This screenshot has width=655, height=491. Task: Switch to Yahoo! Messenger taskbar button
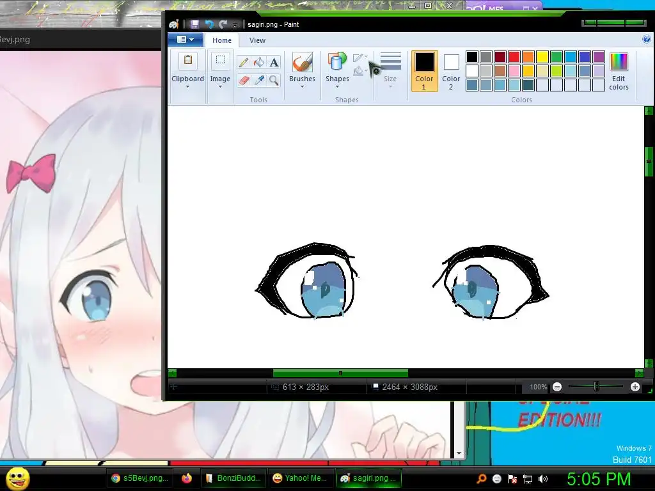click(x=301, y=478)
